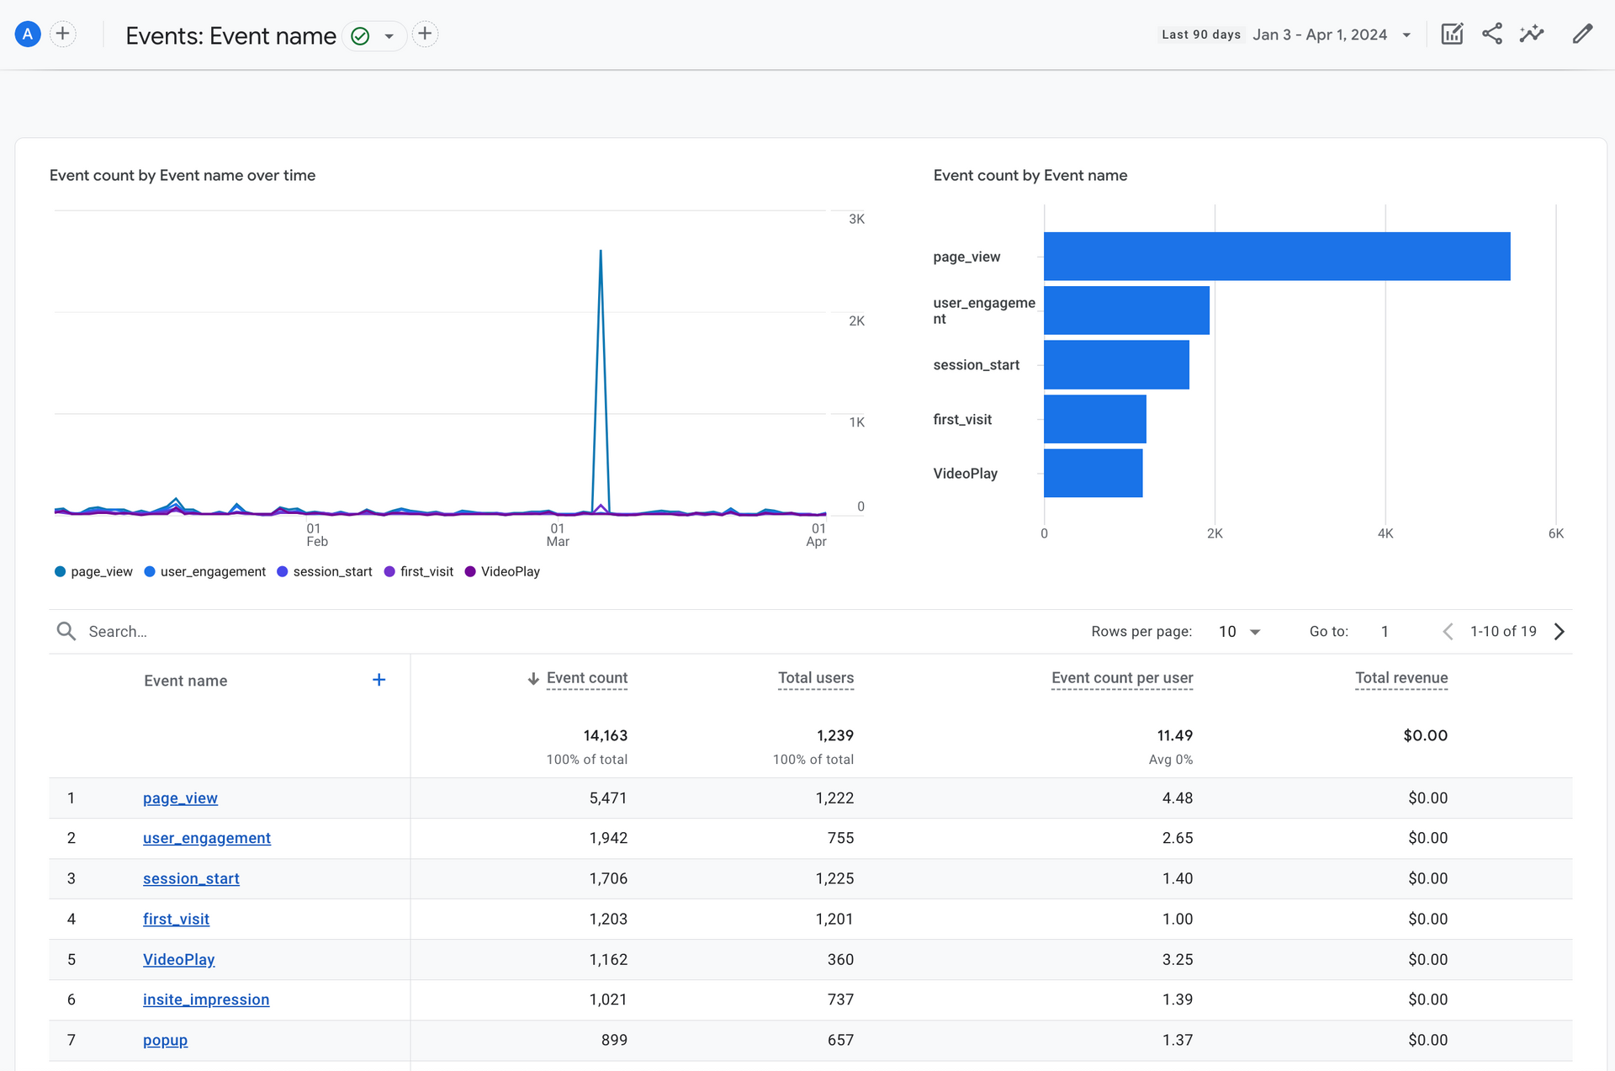Open the insights sparkle icon
Screen dimensions: 1615x1071
[x=1533, y=34]
